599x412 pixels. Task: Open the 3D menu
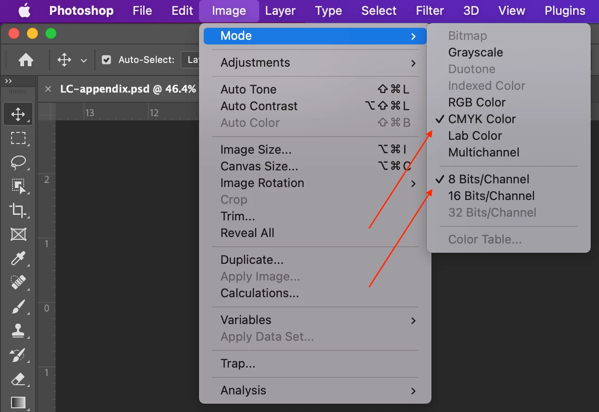471,11
